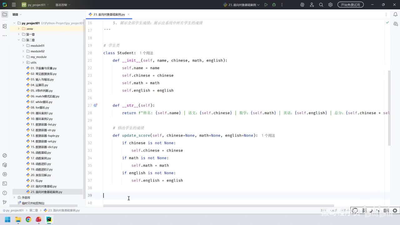Expand the module01 folder

(x=23, y=46)
